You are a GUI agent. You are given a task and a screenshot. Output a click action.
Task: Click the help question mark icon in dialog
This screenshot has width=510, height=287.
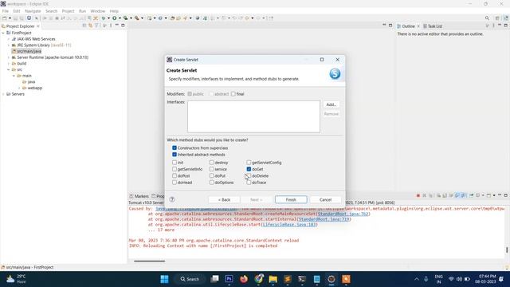pos(172,199)
